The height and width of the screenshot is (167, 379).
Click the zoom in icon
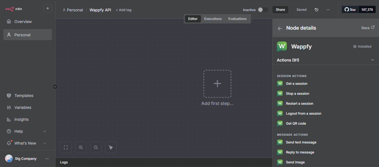81,147
